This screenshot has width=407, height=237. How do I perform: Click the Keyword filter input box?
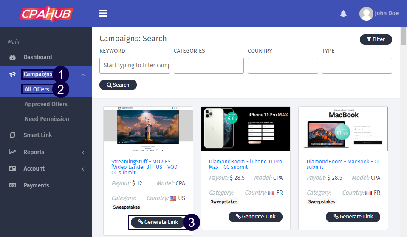coord(134,66)
